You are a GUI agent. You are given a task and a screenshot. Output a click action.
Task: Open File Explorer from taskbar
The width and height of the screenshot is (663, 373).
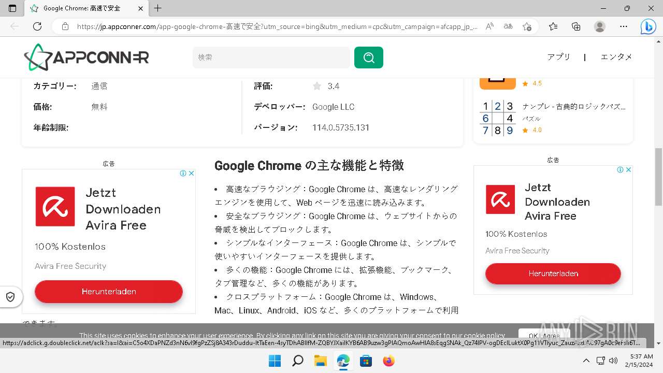[x=320, y=361]
